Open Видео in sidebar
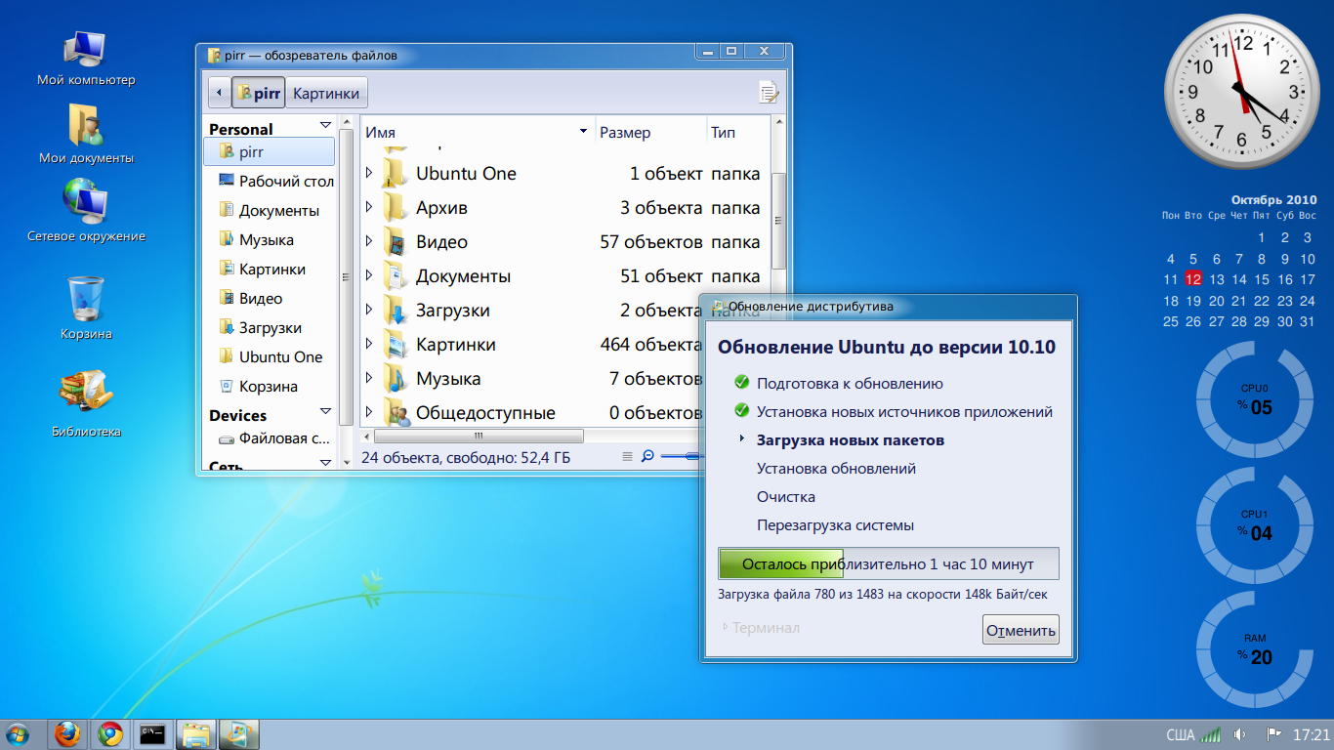This screenshot has width=1334, height=750. click(x=270, y=298)
